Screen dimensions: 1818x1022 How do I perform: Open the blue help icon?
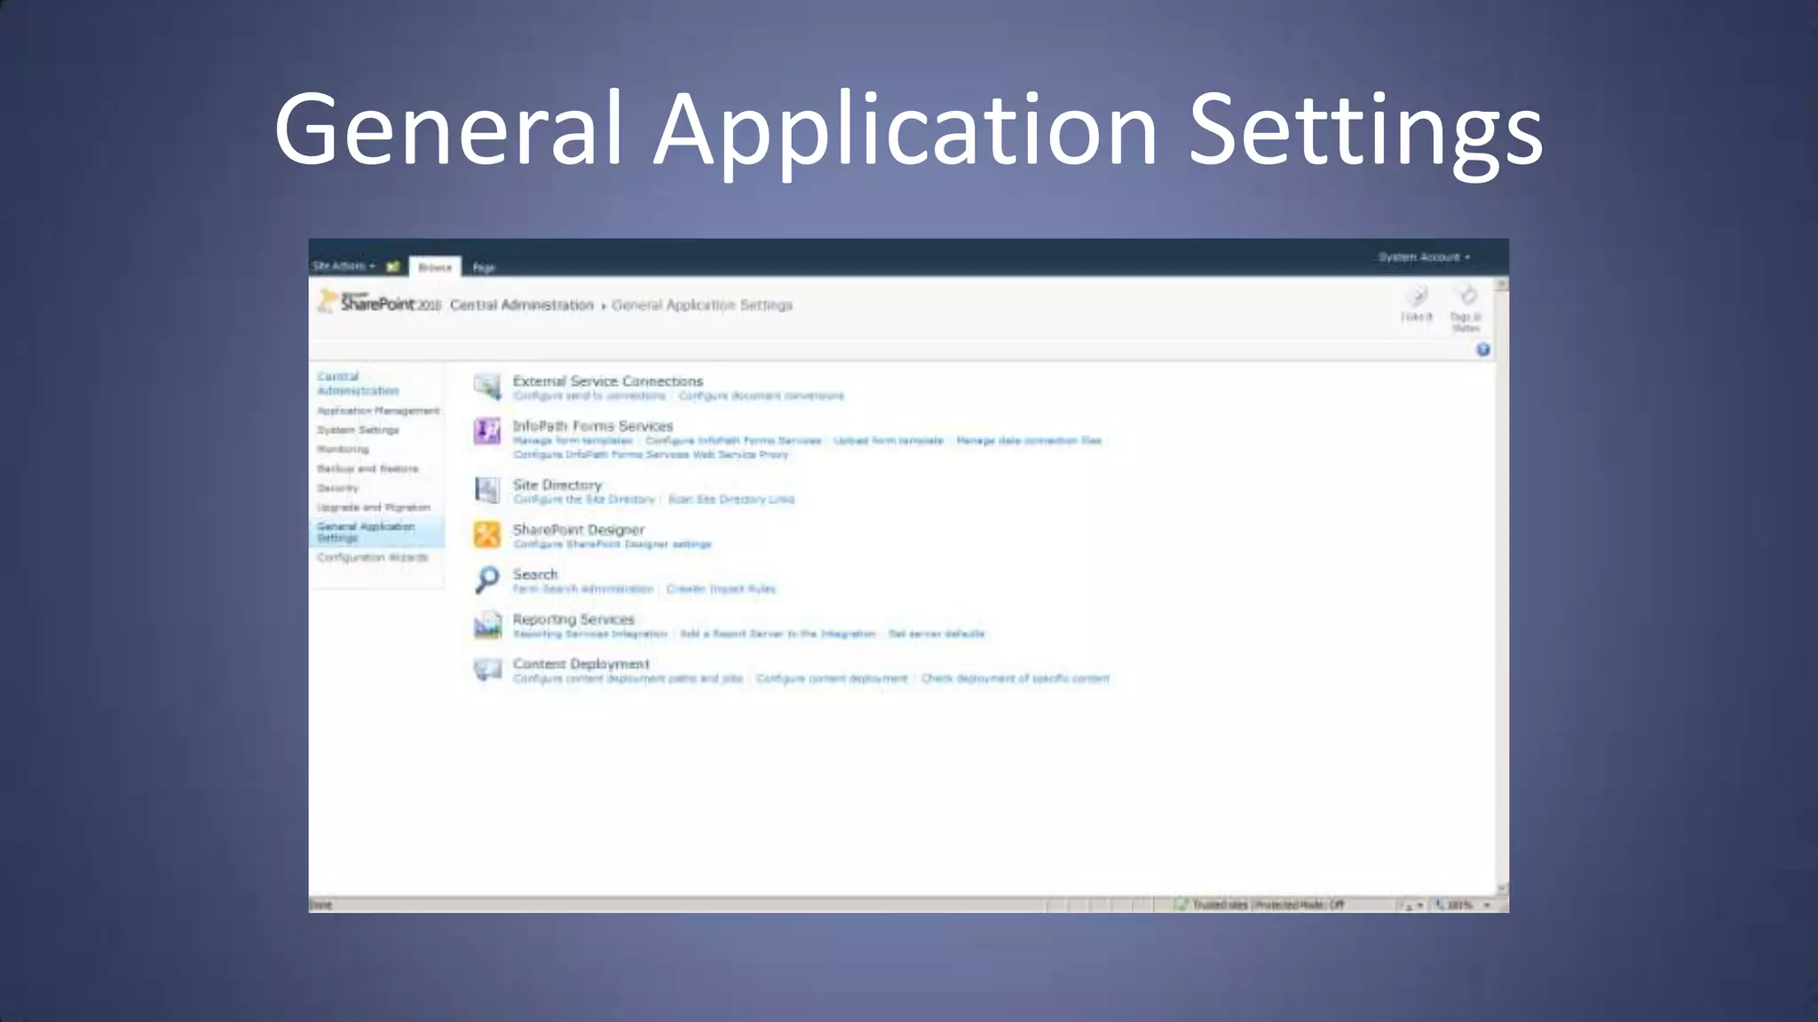tap(1482, 350)
